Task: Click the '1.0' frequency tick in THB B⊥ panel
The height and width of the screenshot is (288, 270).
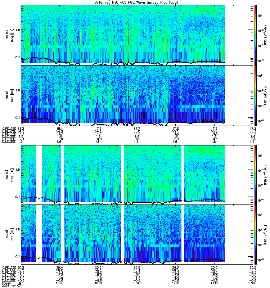Action: (x=18, y=30)
